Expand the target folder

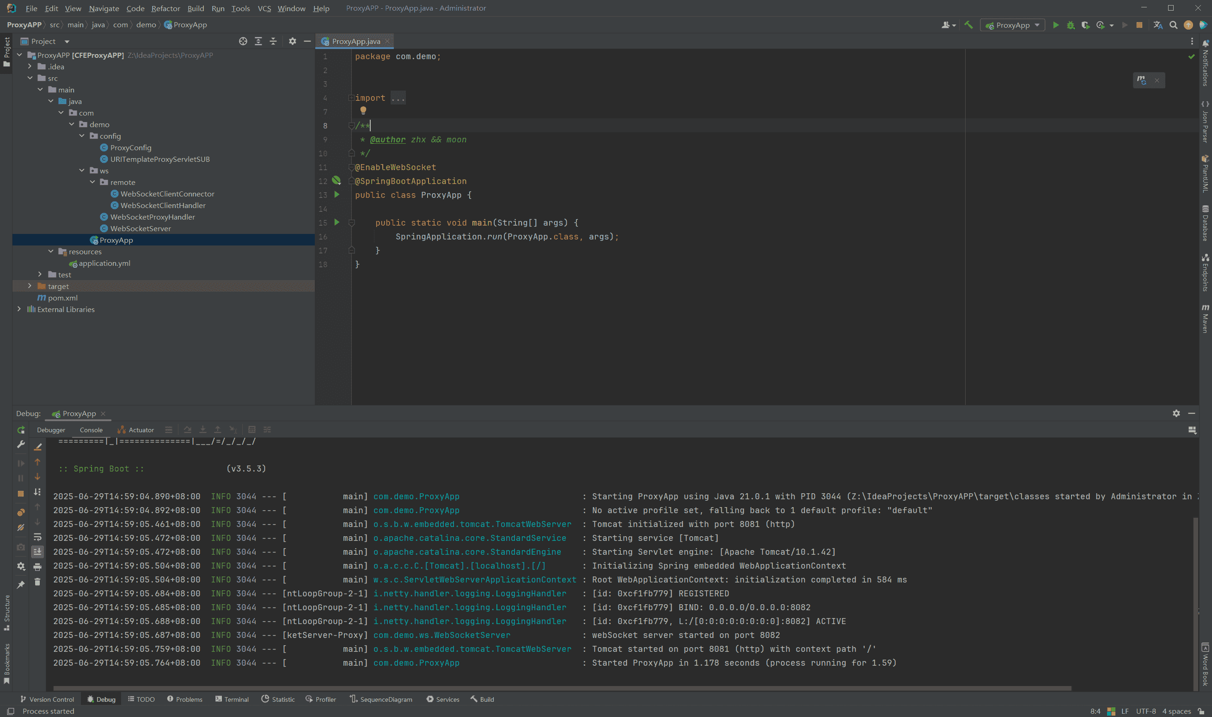(x=30, y=286)
